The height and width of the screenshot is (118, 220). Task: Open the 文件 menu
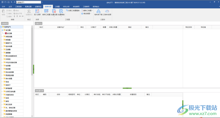[3, 7]
